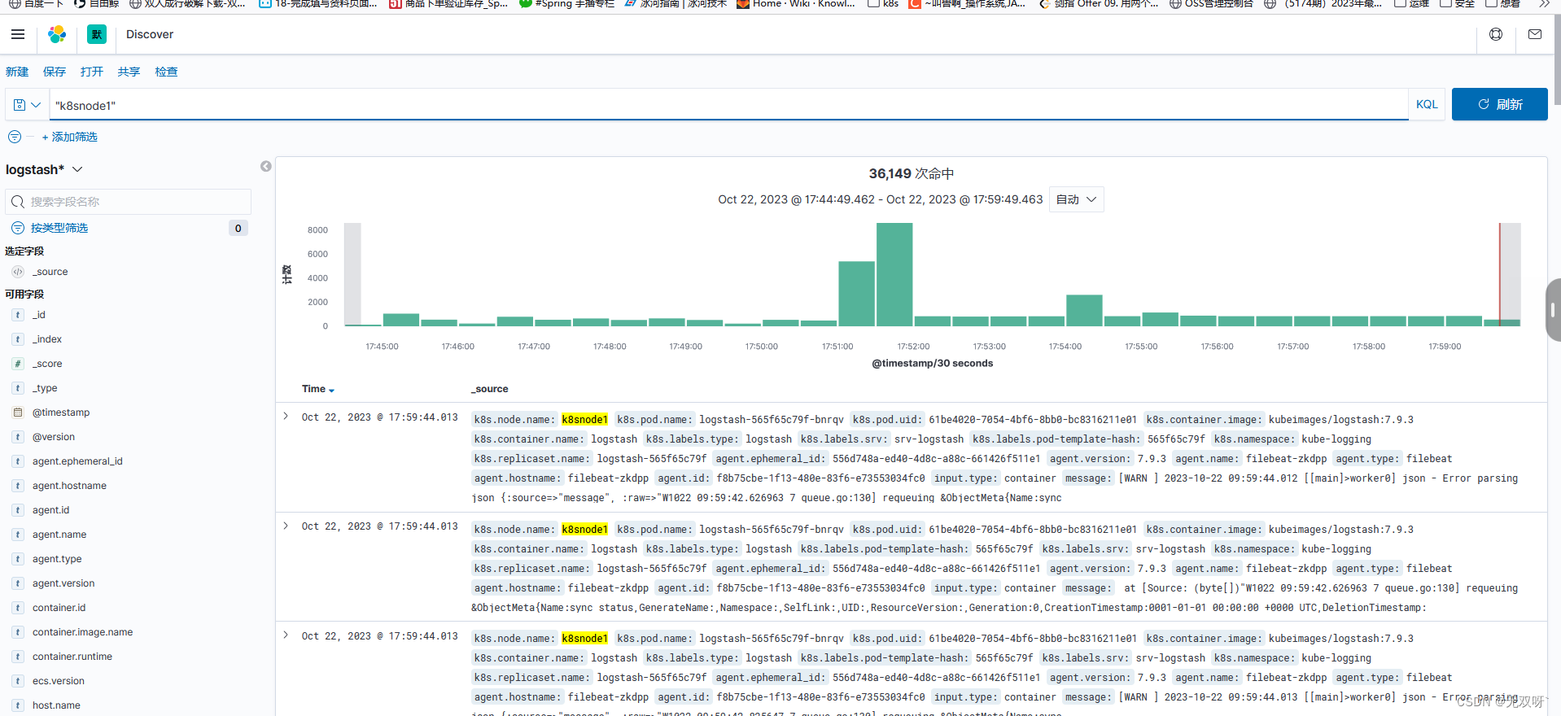Open the Home Wiki browser bookmark

795,3
